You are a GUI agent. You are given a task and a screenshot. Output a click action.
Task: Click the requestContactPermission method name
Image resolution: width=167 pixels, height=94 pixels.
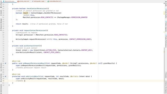coord(35,31)
